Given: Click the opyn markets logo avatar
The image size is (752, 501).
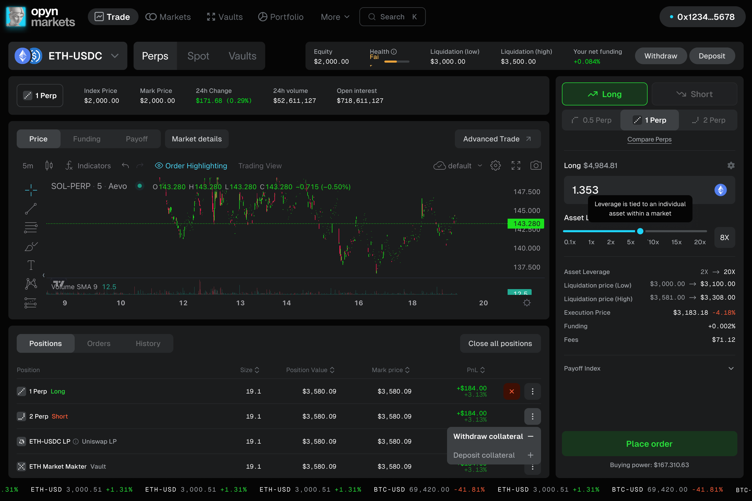Looking at the screenshot, I should coord(16,17).
